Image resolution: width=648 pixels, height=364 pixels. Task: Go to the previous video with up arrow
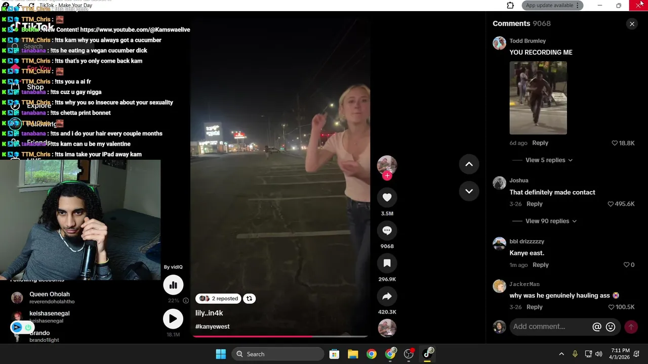[x=469, y=164]
